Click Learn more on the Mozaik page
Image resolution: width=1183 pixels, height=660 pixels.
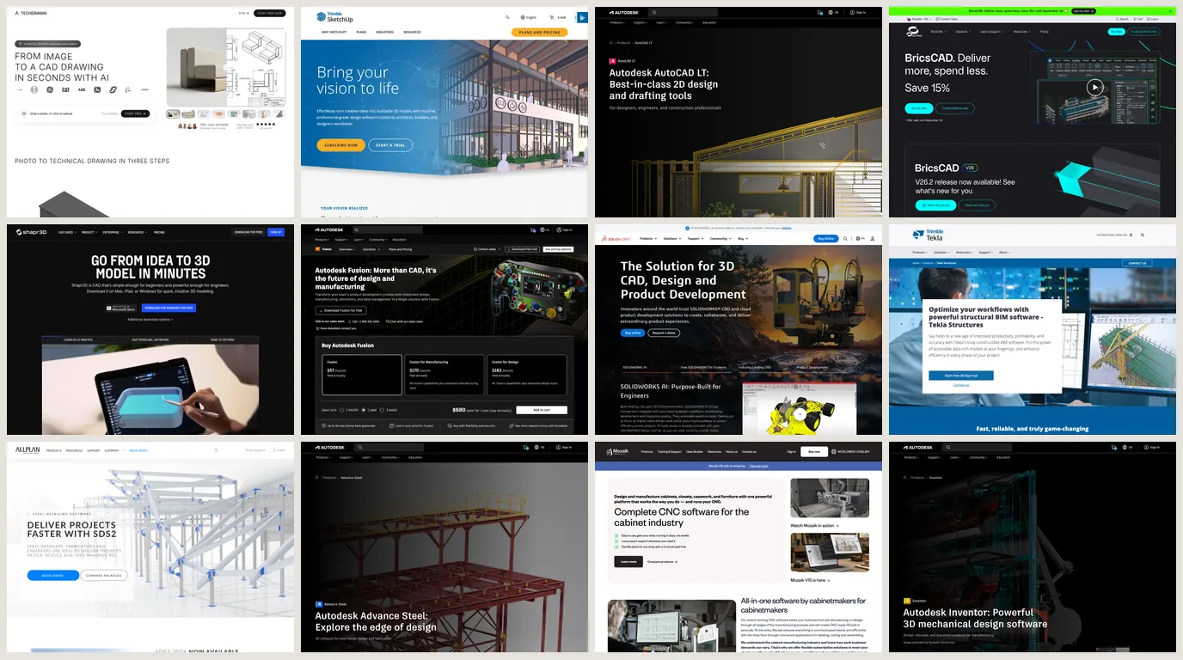point(628,561)
